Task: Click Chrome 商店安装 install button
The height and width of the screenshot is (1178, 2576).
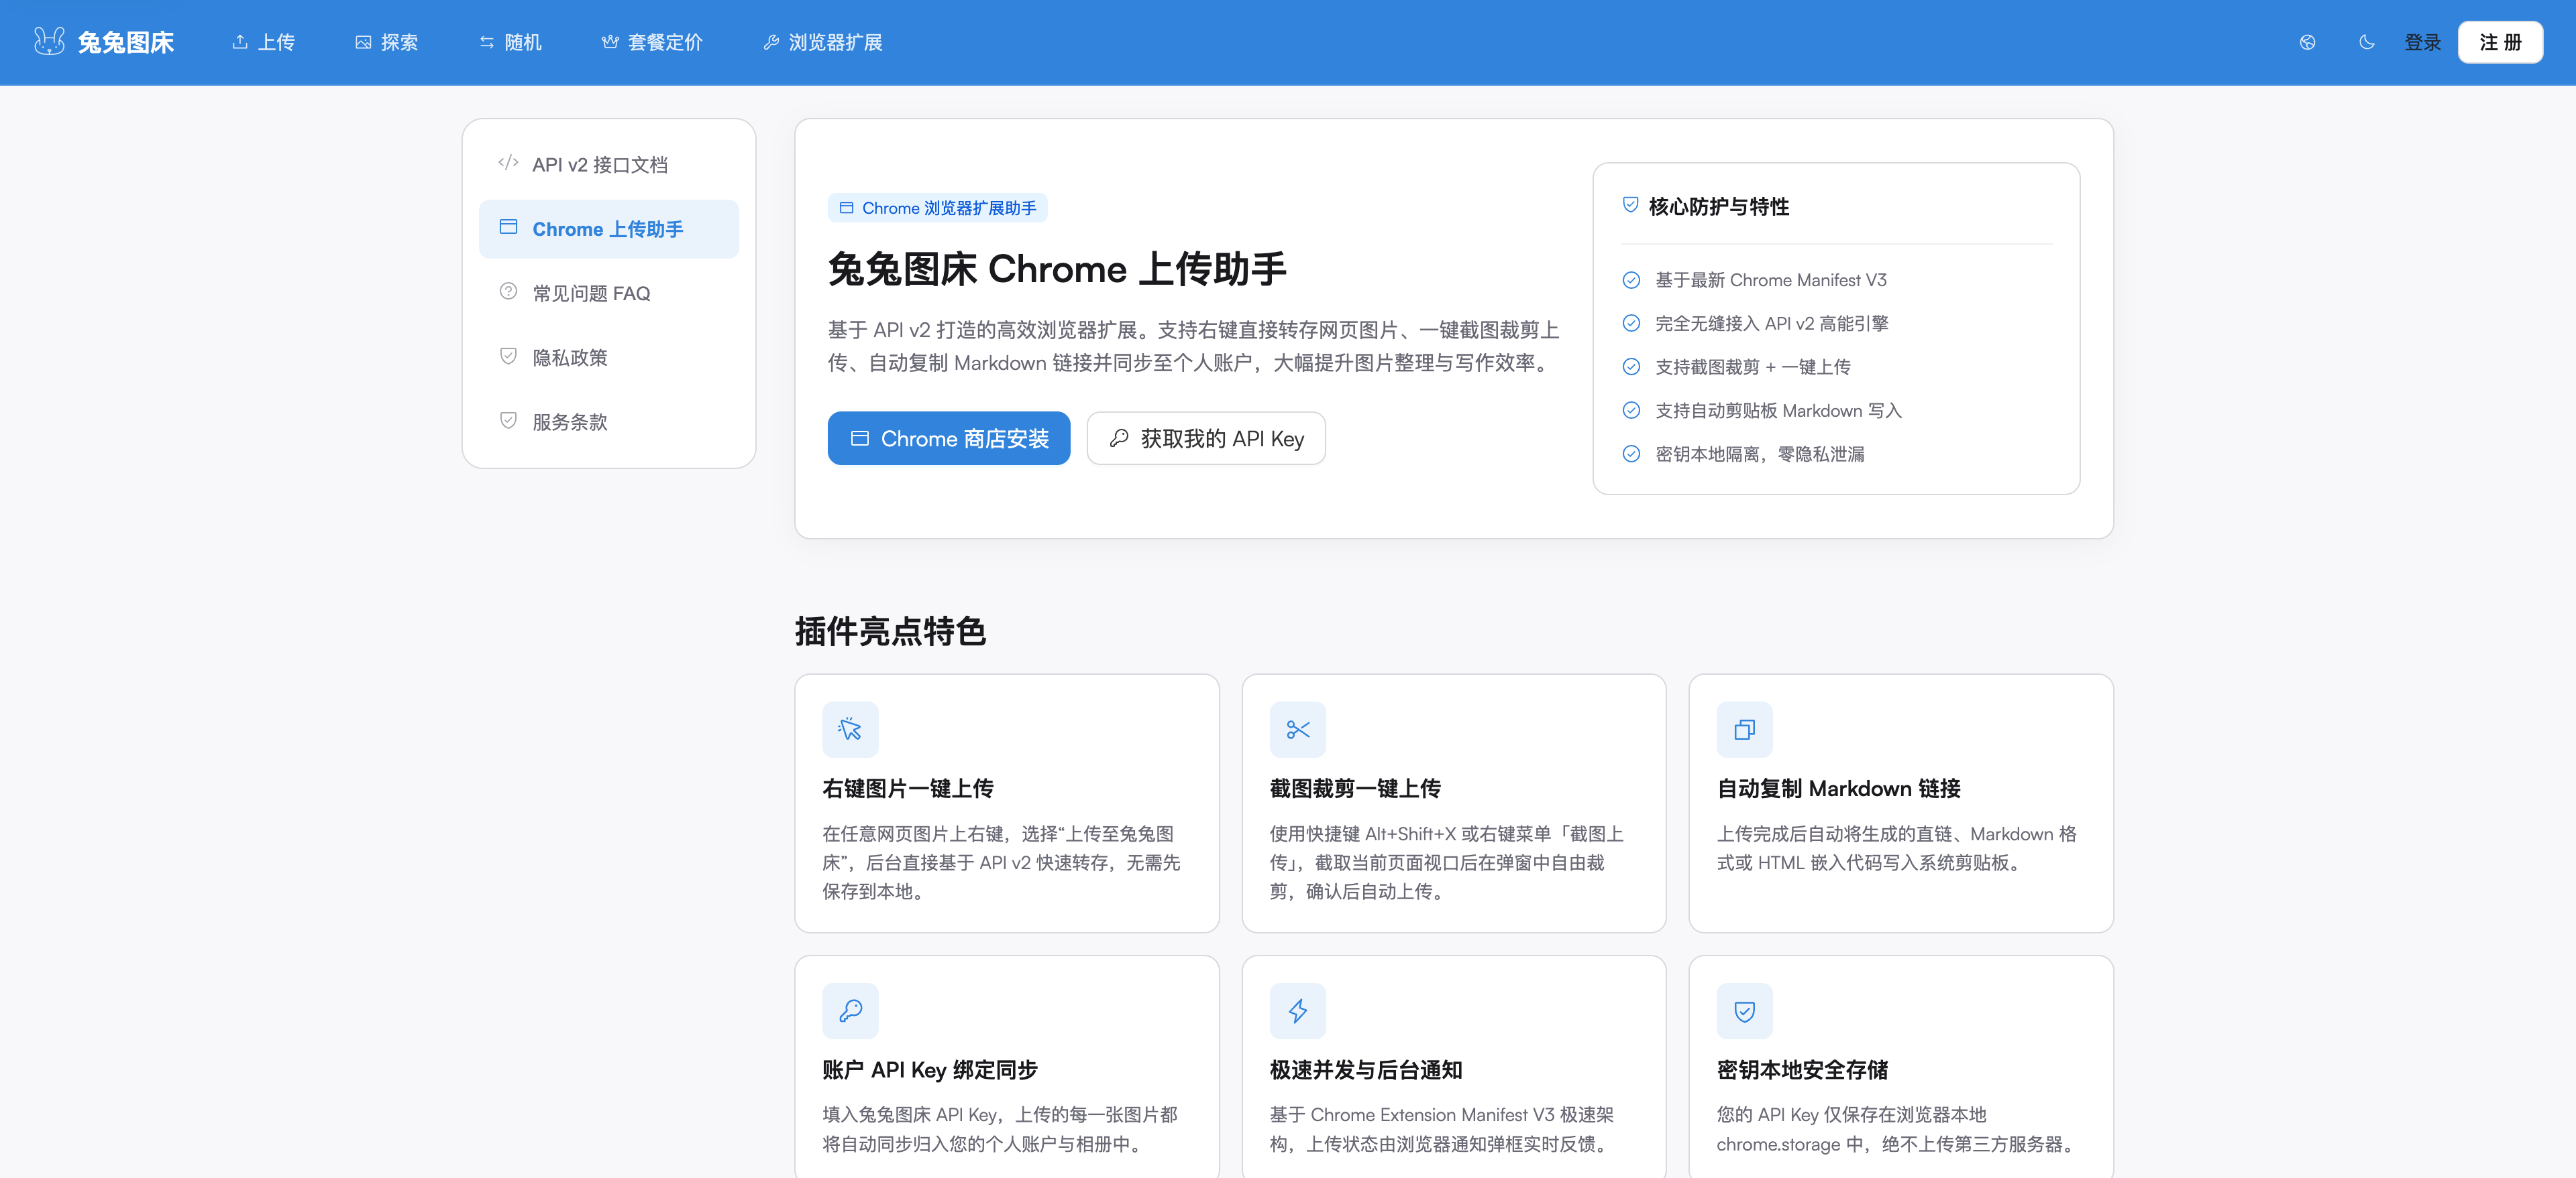Action: (x=948, y=439)
